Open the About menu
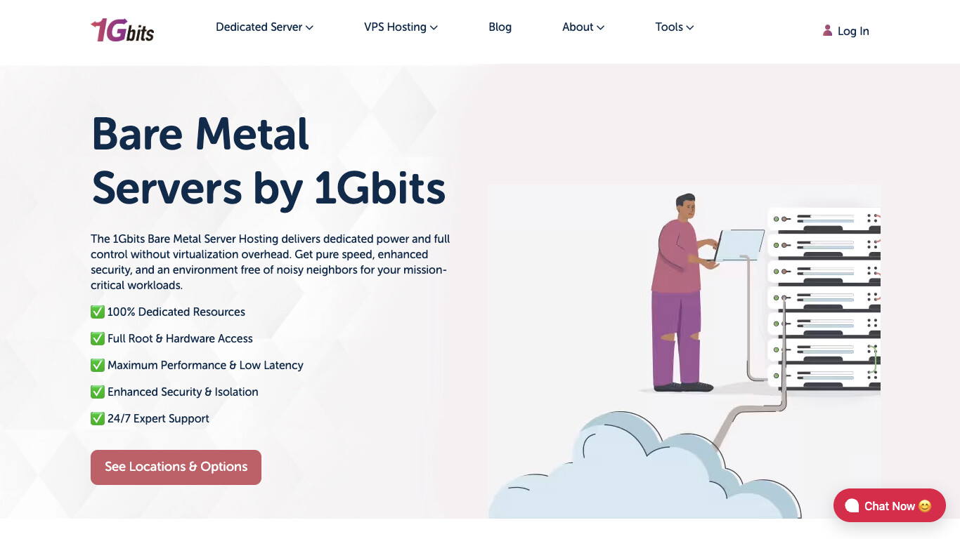 583,27
